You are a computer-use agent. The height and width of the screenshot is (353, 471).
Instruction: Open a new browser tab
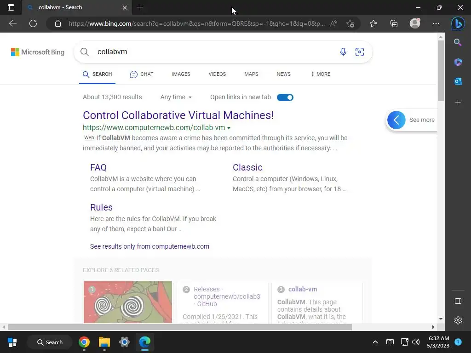(140, 7)
